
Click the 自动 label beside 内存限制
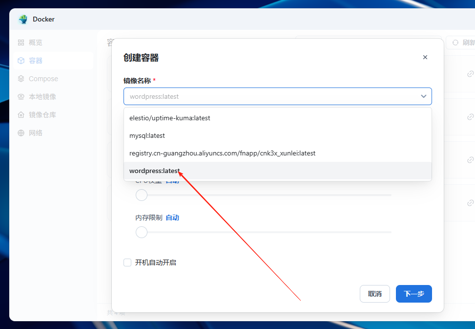[x=172, y=218]
